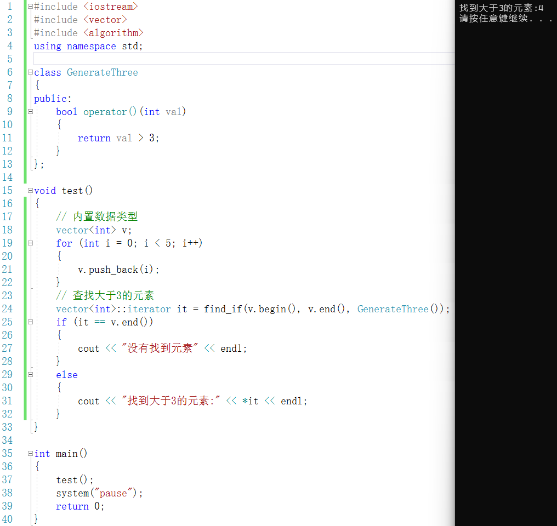The height and width of the screenshot is (526, 557).
Task: Click the string "没有找到元素"
Action: (160, 348)
